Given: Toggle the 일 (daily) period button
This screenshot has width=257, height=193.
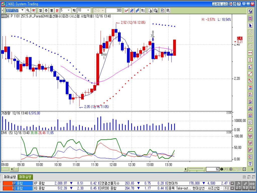Looking at the screenshot, I should pyautogui.click(x=40, y=10).
